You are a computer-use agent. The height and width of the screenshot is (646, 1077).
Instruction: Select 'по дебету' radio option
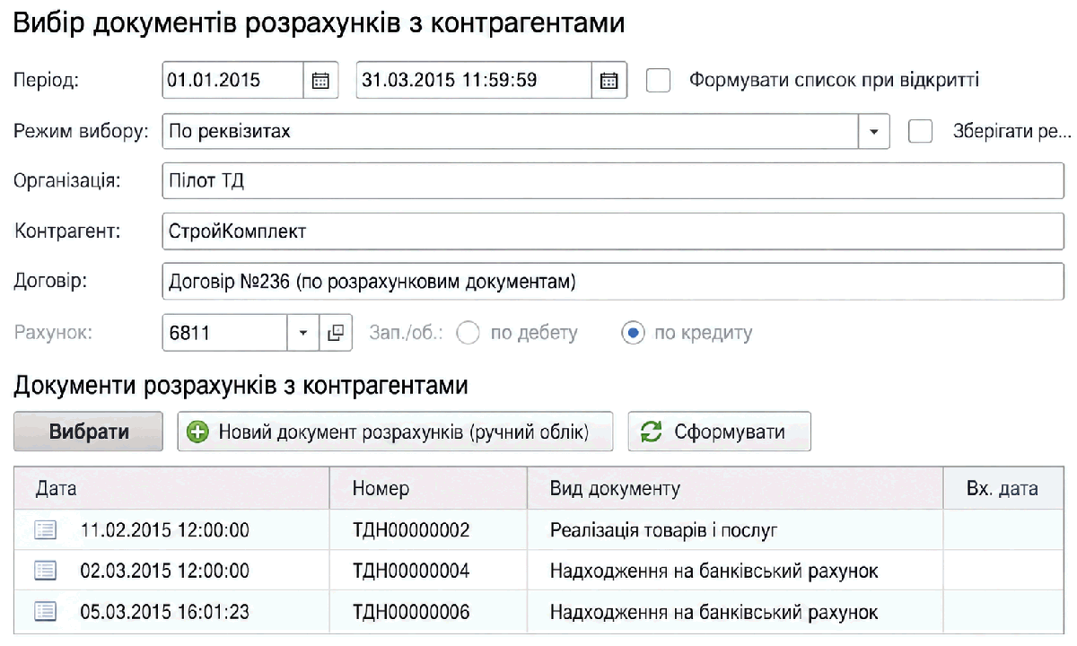(468, 333)
